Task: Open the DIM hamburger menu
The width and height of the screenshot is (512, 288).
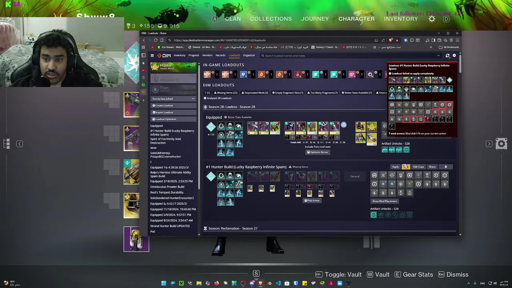Action: [152, 56]
